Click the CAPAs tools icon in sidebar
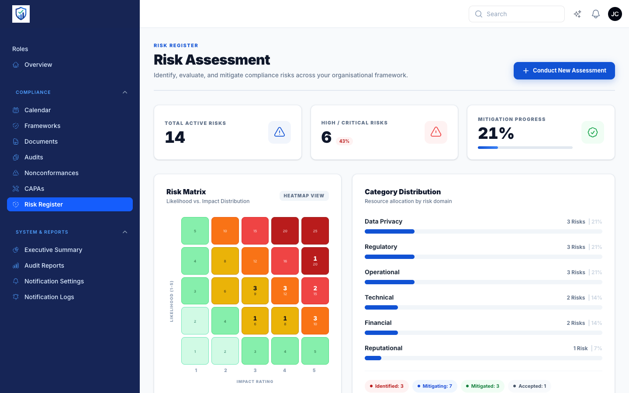 (16, 189)
